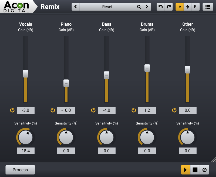Click the window resize corner grip
Viewport: 216px width, 177px height.
(x=213, y=160)
